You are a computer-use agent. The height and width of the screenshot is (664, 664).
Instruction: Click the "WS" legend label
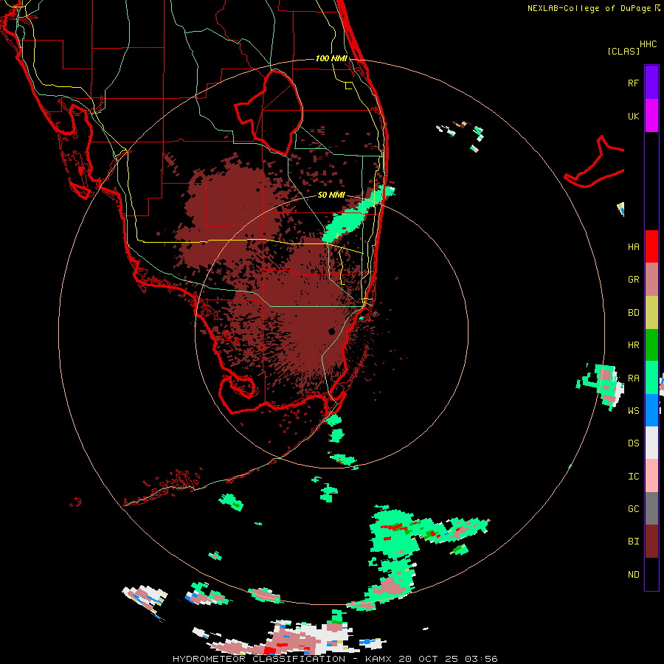[633, 411]
